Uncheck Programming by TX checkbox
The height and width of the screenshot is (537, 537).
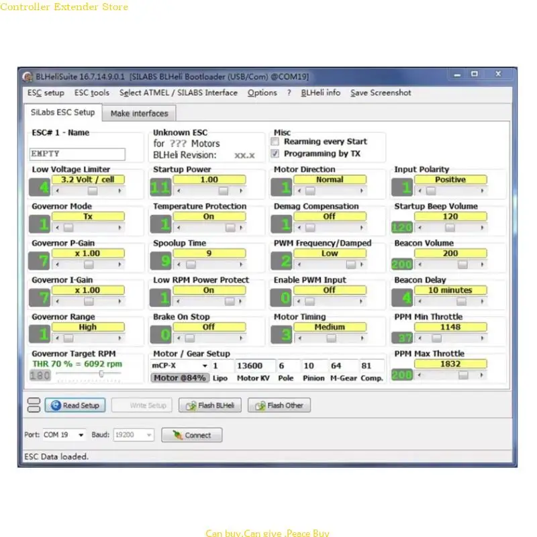click(275, 154)
